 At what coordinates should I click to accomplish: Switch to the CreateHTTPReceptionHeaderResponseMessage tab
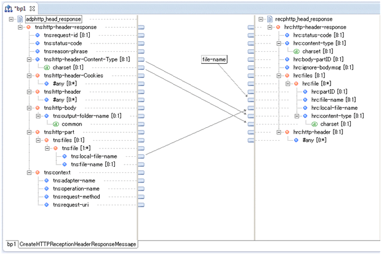click(x=78, y=244)
